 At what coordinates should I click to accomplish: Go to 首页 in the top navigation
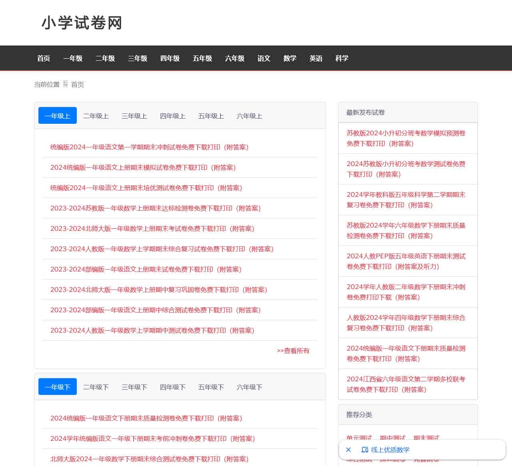43,58
